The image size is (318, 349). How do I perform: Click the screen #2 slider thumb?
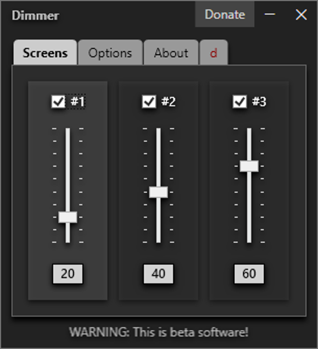point(159,192)
